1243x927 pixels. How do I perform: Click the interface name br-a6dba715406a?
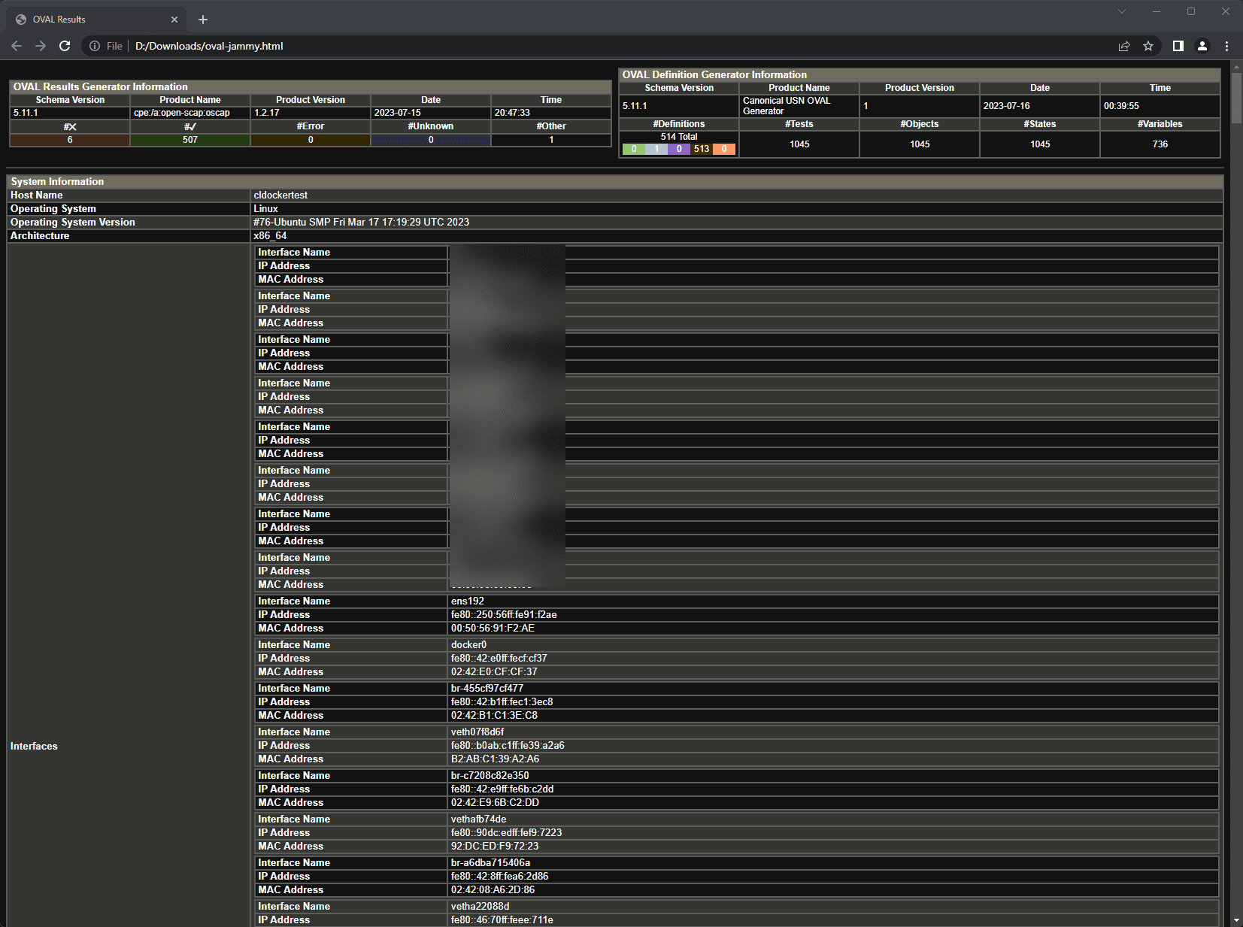[x=490, y=863]
